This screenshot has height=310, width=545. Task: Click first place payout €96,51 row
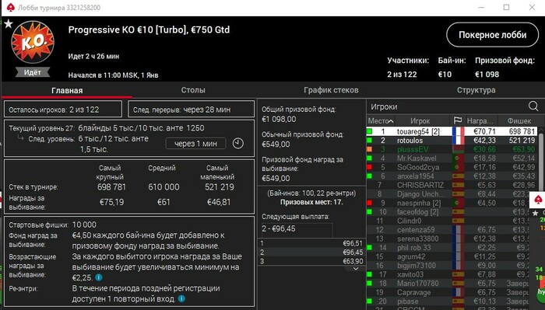[311, 243]
